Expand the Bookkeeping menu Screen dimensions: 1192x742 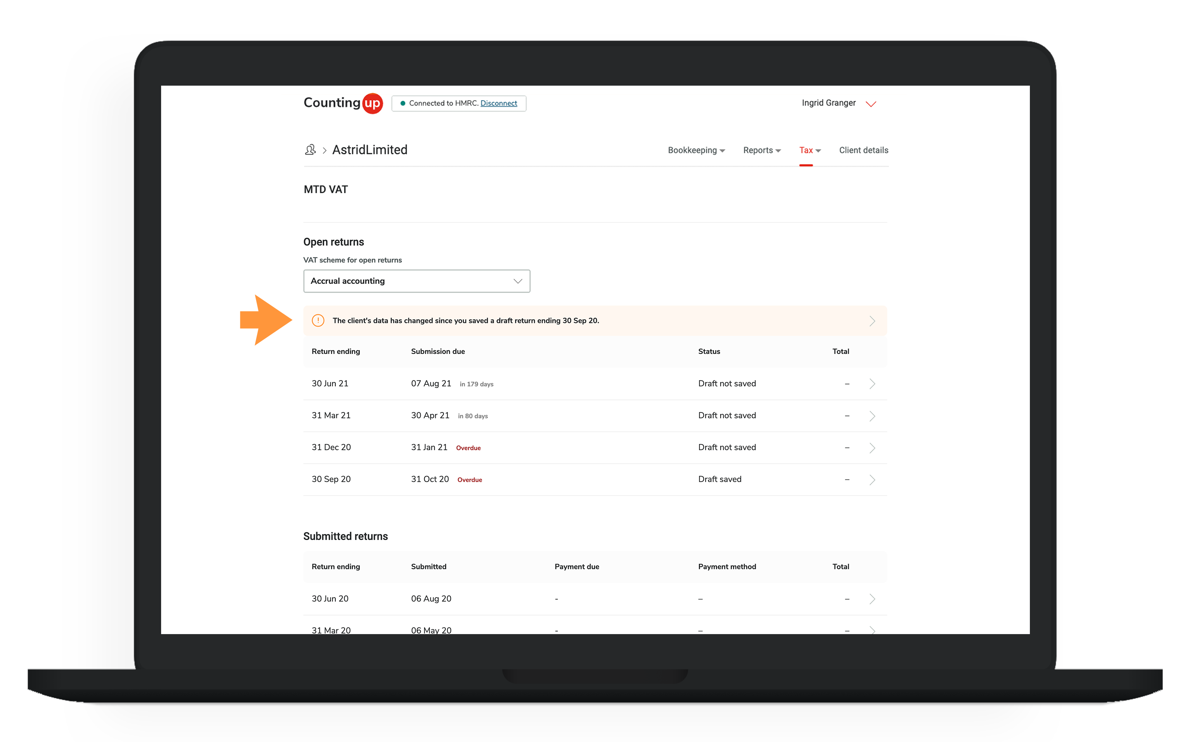pyautogui.click(x=696, y=150)
